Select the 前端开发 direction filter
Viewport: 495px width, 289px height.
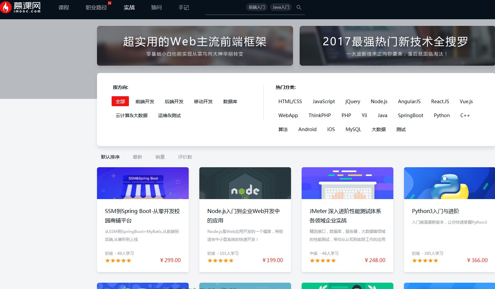(145, 102)
